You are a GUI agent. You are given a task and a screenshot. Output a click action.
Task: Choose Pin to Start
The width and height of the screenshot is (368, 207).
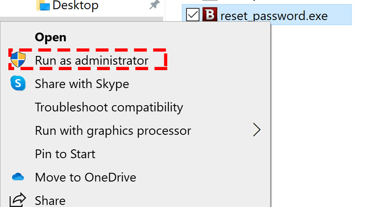65,154
